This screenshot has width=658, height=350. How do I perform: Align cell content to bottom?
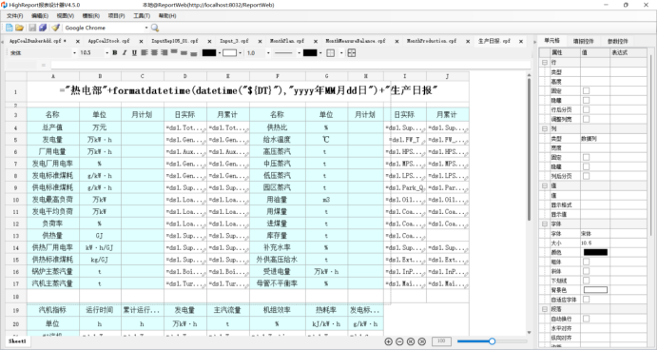click(193, 53)
